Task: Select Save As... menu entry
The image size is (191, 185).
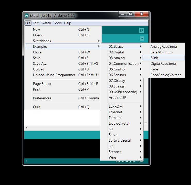Action: tap(63, 63)
